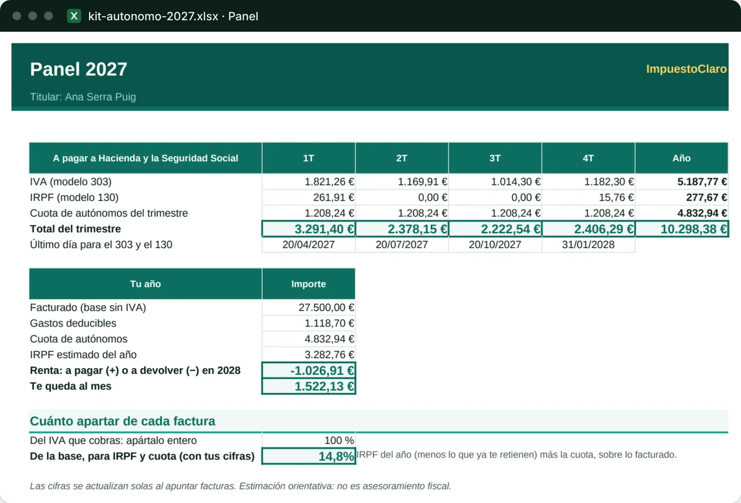
Task: Click the IVA cell showing 1.821,26 €
Action: pos(309,182)
